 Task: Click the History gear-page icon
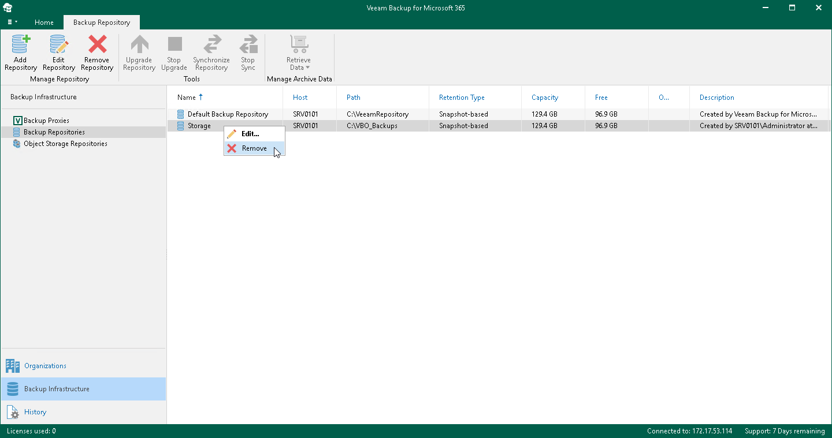(x=13, y=412)
